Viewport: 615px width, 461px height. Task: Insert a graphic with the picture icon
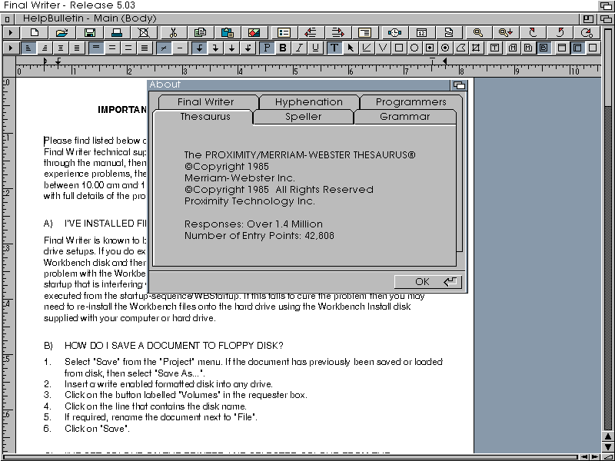pos(255,32)
